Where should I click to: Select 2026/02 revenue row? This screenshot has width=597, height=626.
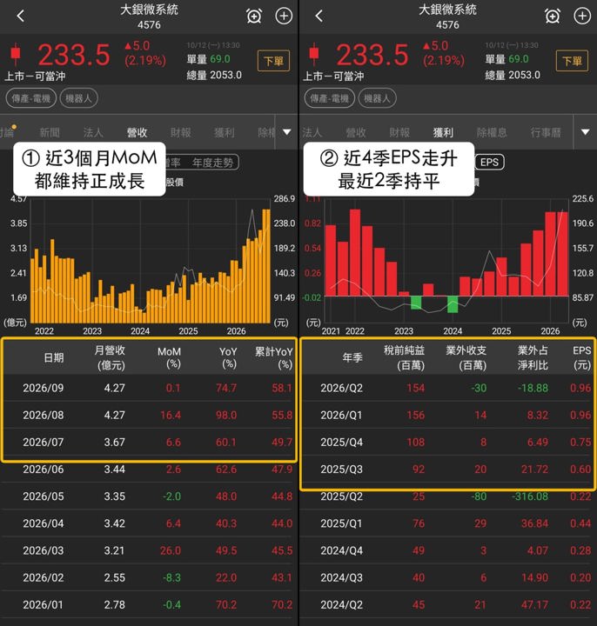tap(149, 577)
